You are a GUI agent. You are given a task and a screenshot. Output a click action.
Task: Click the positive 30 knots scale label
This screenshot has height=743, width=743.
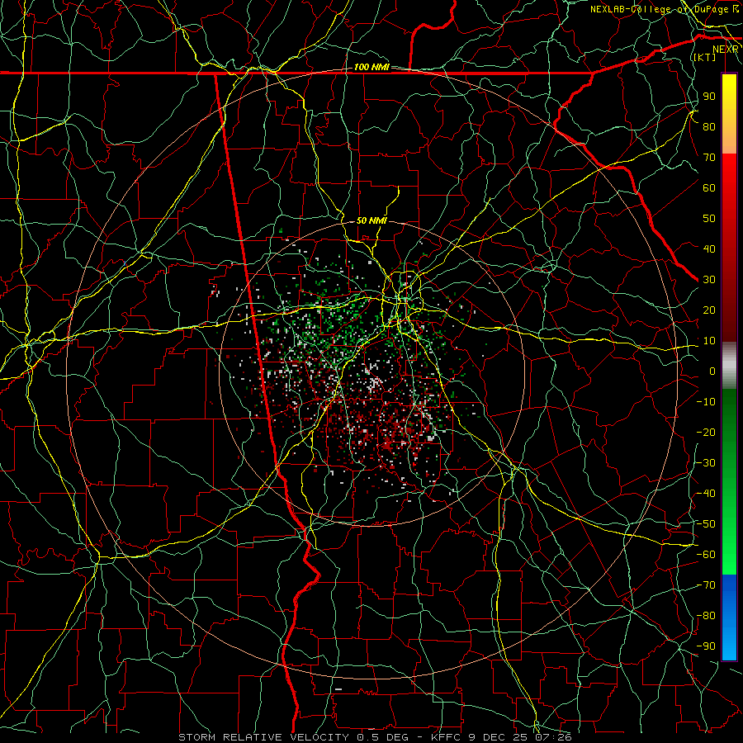(709, 280)
